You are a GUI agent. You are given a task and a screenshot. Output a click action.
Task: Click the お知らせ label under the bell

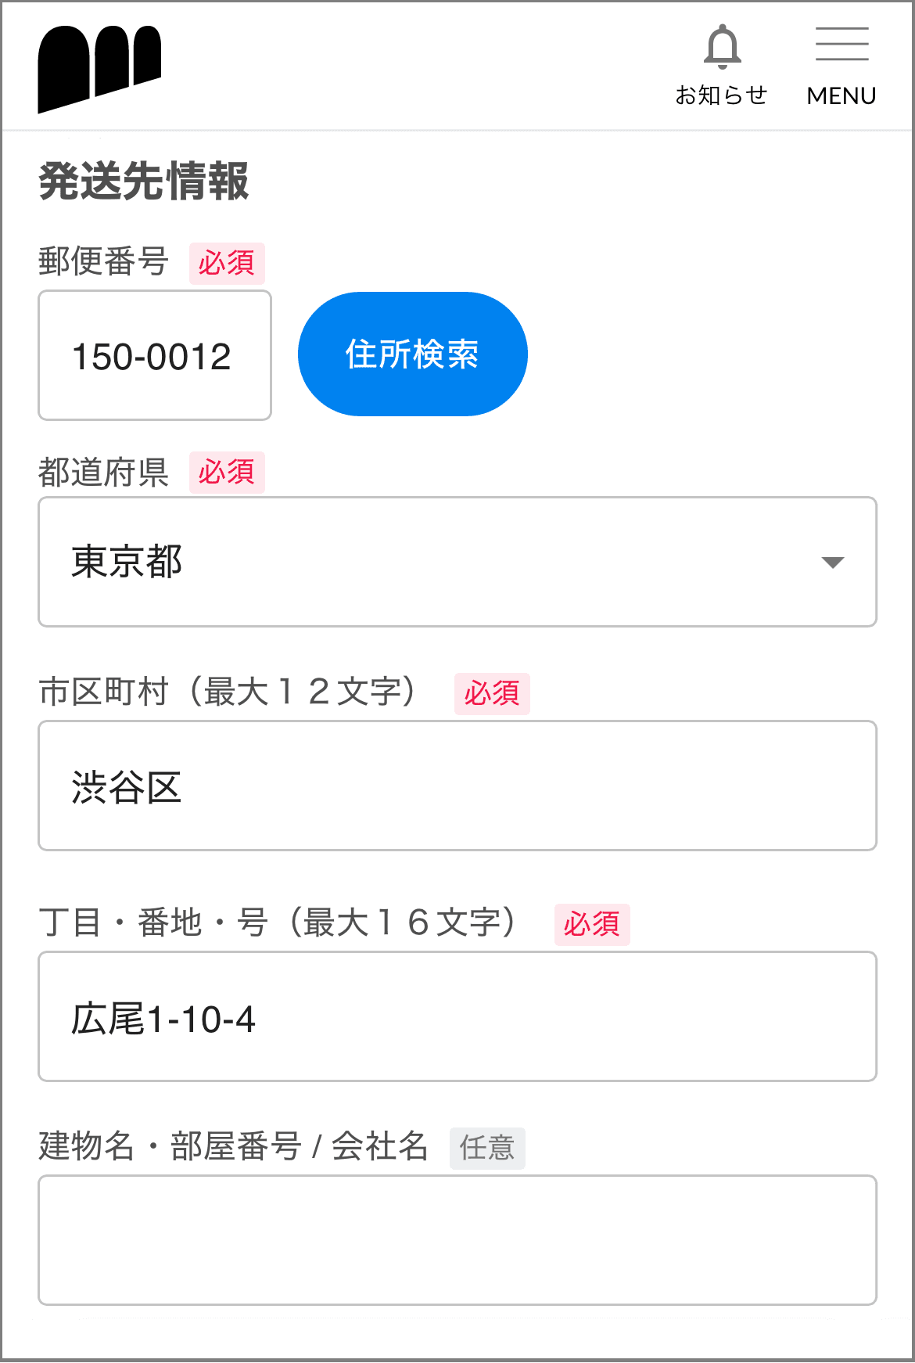(721, 95)
